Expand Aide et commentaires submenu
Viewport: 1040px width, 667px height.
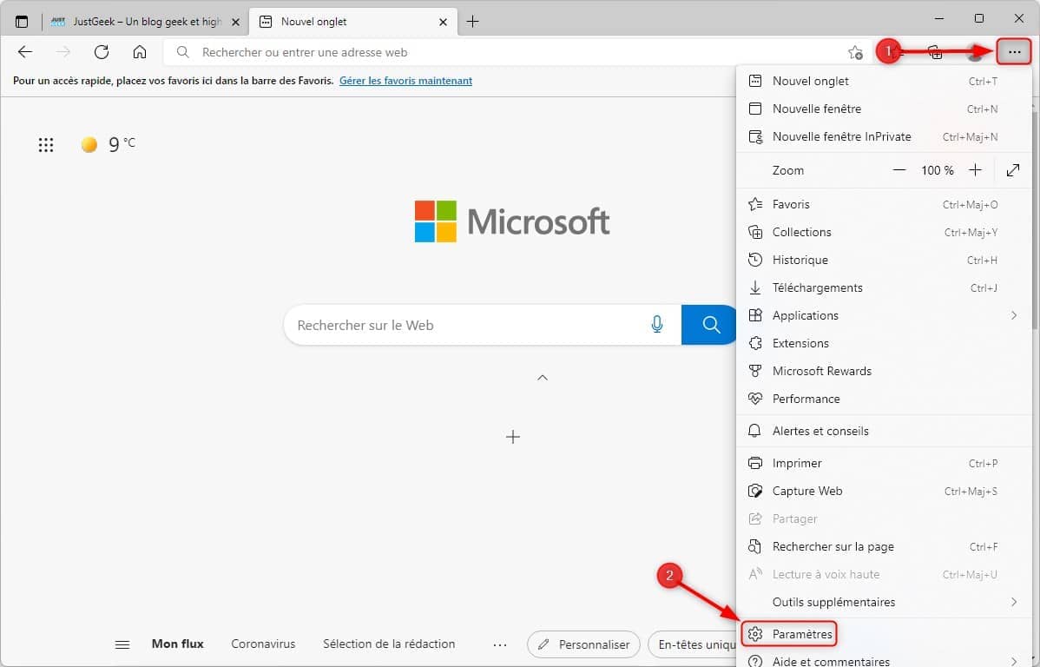[x=884, y=660]
